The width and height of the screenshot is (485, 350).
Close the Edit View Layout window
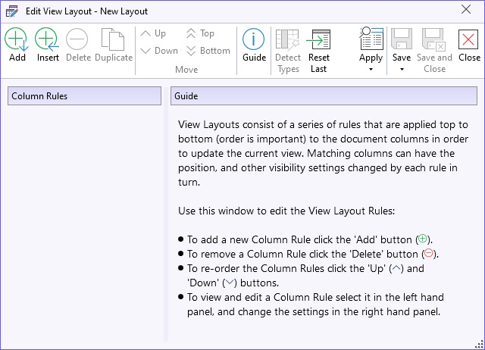point(466,10)
